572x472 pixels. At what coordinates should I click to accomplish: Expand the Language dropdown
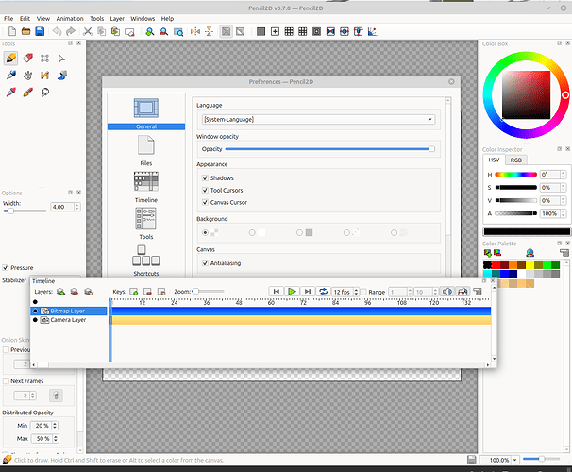429,120
